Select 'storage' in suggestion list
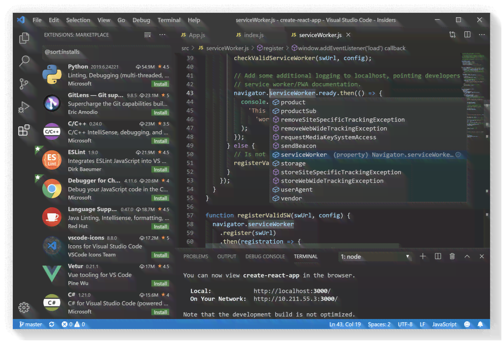Screen dimensions: 503x342 (x=368, y=163)
